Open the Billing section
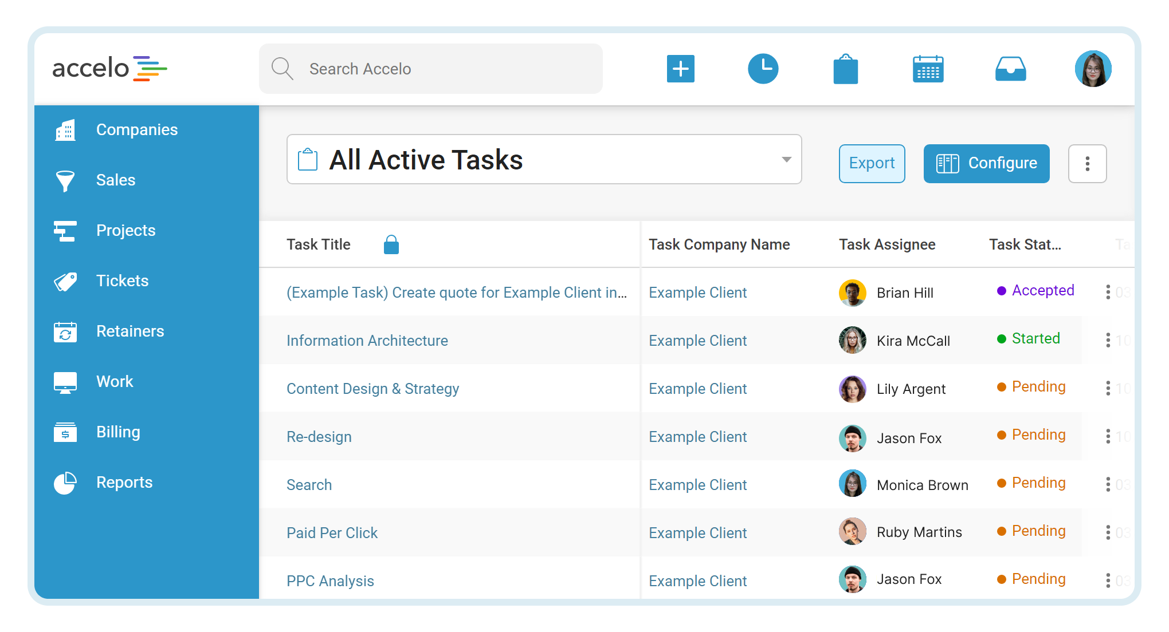This screenshot has width=1169, height=632. tap(118, 432)
